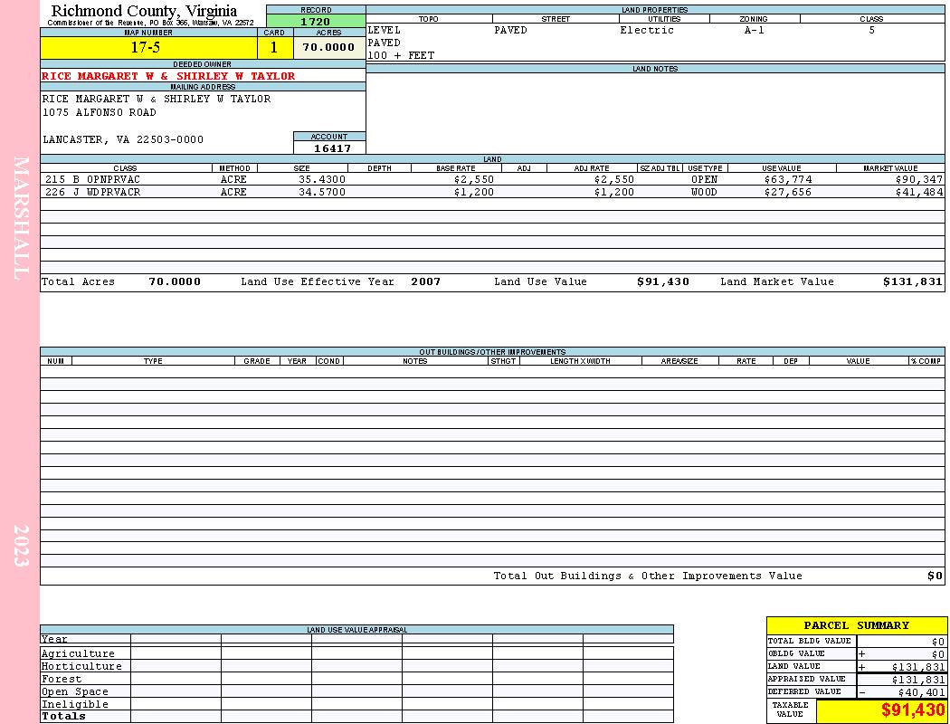The image size is (950, 724).
Task: Click Land Market Value $131,831 total
Action: [x=913, y=281]
